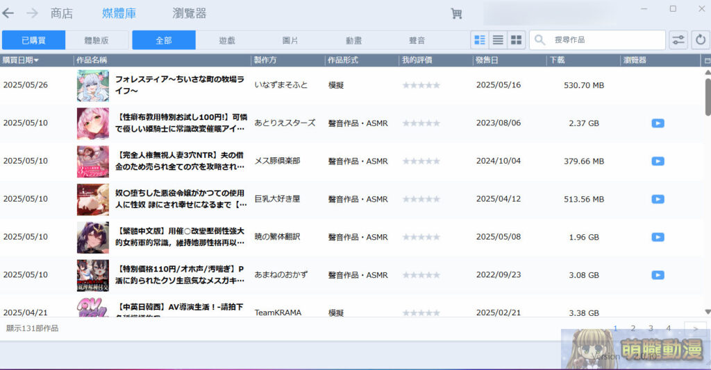Viewport: 711px width, 370px height.
Task: Switch to grid tile view
Action: [x=516, y=39]
